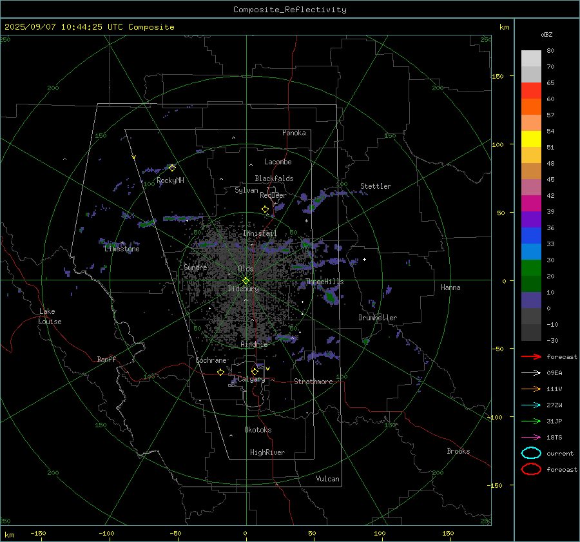Click the Drumheller city label
580x542 pixels.
click(378, 318)
